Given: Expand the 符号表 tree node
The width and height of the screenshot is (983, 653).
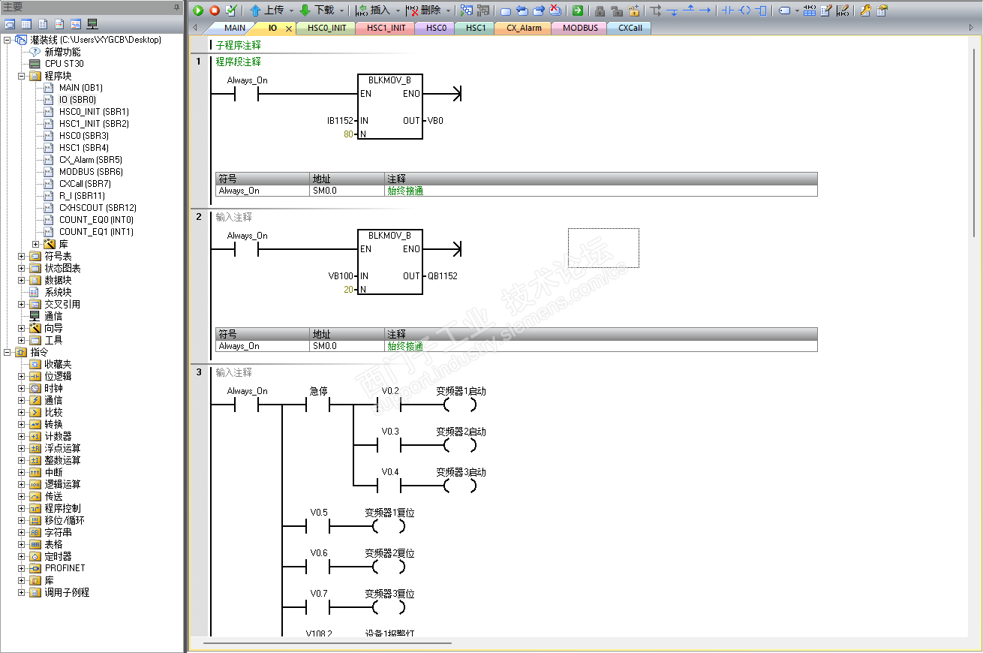Looking at the screenshot, I should [x=22, y=256].
